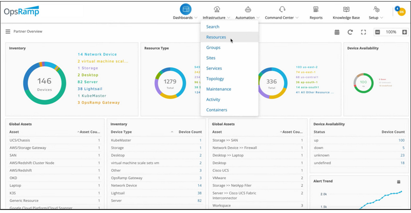
Task: Click the Storage >> SAN asset row
Action: [x=258, y=141]
